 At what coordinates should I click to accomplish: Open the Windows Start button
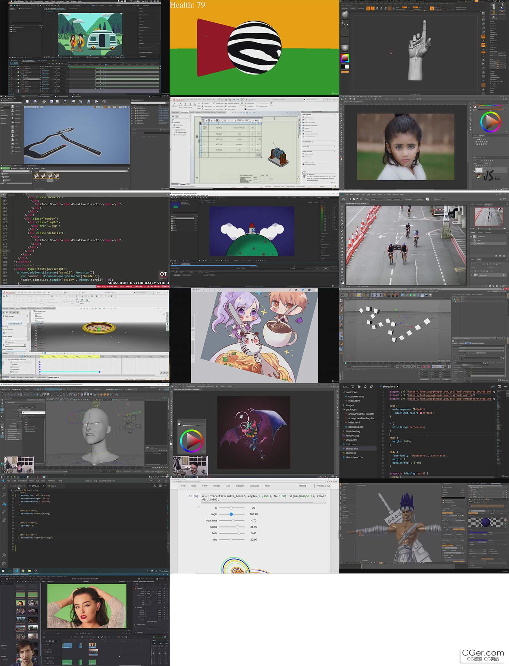click(x=3, y=571)
